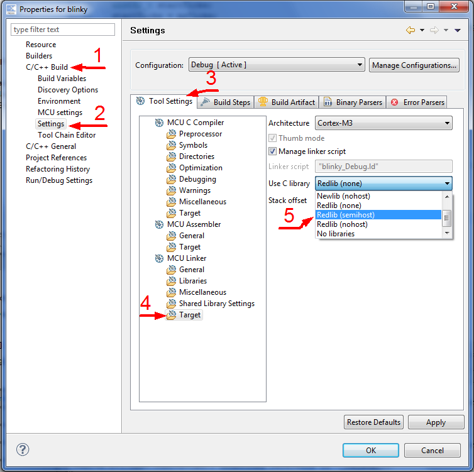Screen dimensions: 474x472
Task: Click the help question mark icon
Action: point(23,450)
